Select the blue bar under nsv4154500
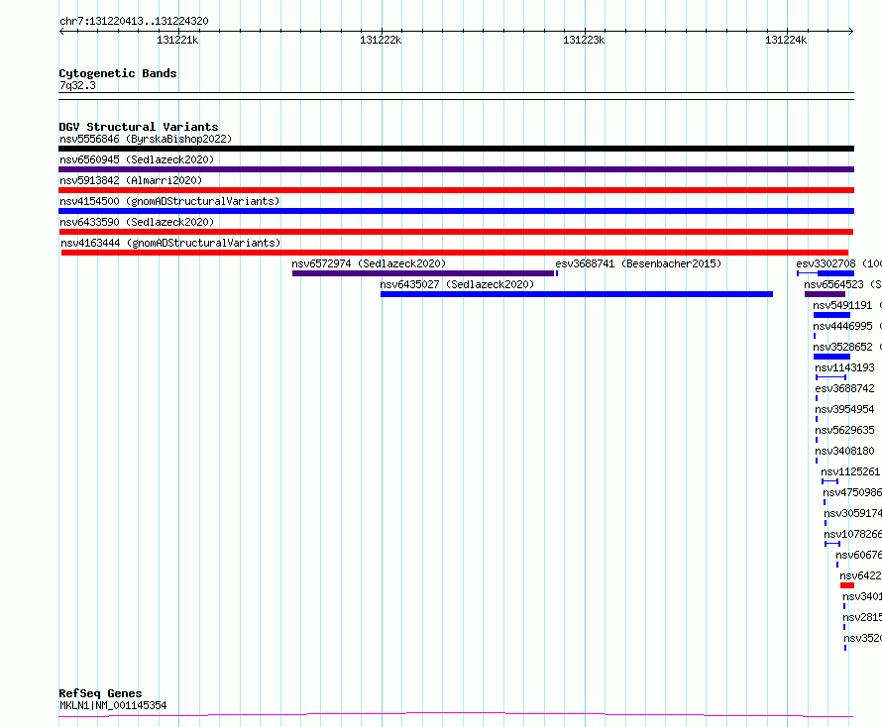The image size is (882, 727). click(456, 211)
